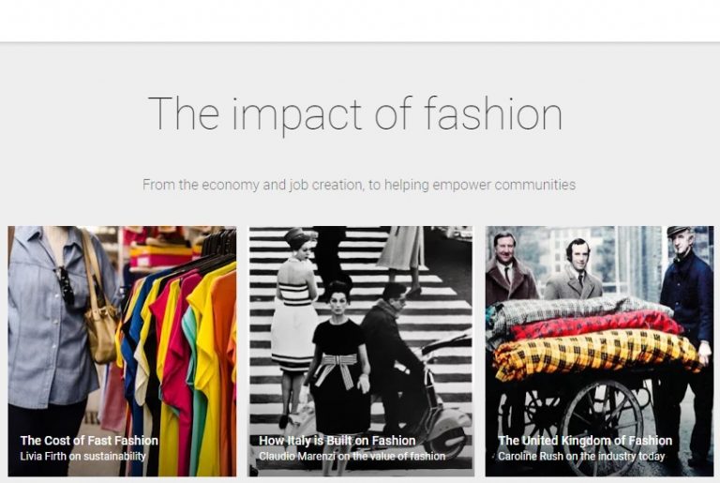Click the wooden cart wheel

(x=603, y=425)
